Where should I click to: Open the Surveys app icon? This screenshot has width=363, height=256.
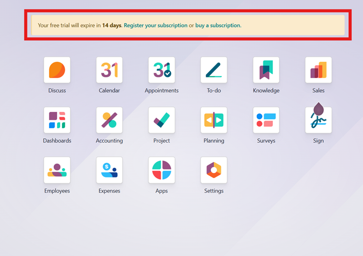pos(266,120)
